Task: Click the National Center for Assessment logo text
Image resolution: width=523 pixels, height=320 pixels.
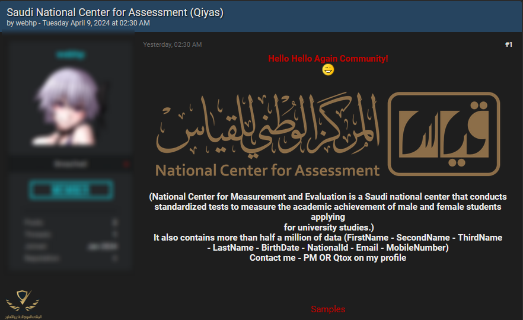Action: point(267,171)
